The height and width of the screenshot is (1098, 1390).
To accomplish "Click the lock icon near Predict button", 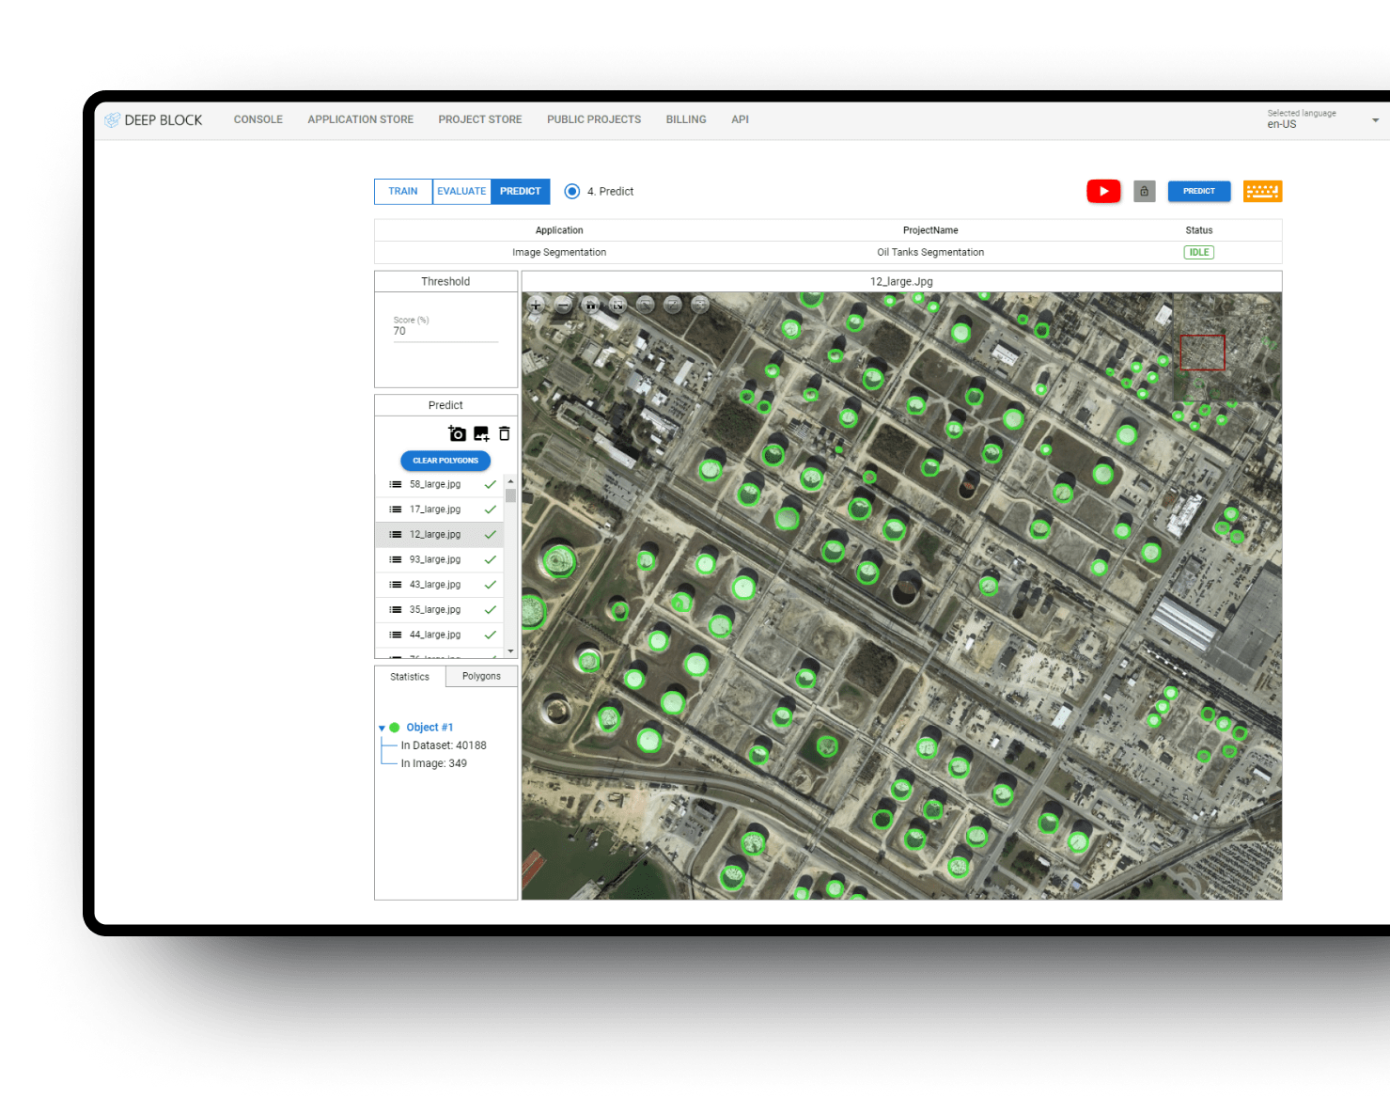I will 1144,191.
